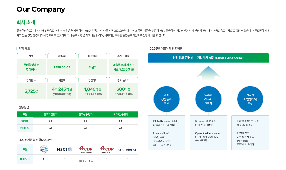Image resolution: width=286 pixels, height=170 pixels.
Task: Click the 기업 개요 section heading
Action: click(x=24, y=48)
